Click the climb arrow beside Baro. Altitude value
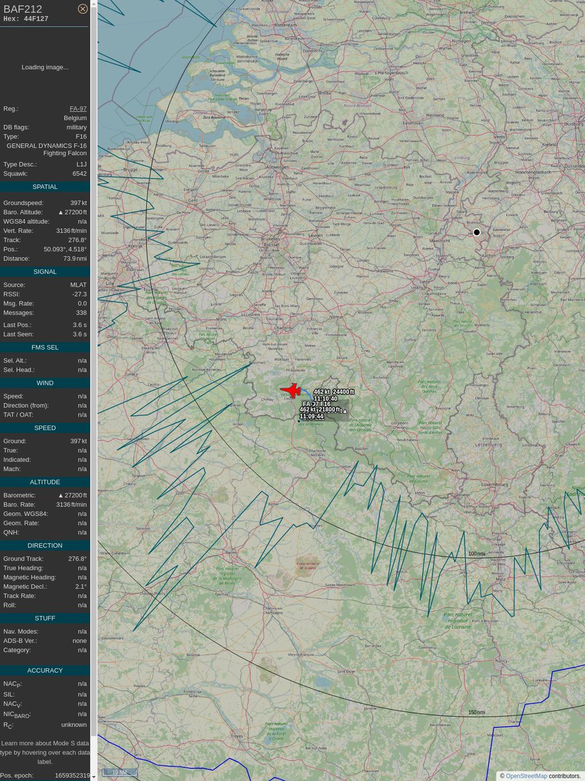 [60, 212]
